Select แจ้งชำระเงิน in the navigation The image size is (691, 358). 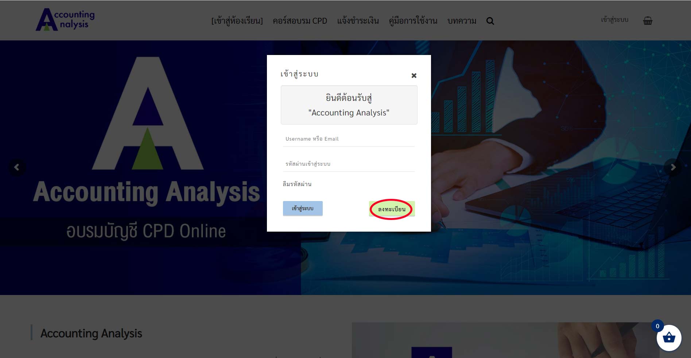click(358, 21)
